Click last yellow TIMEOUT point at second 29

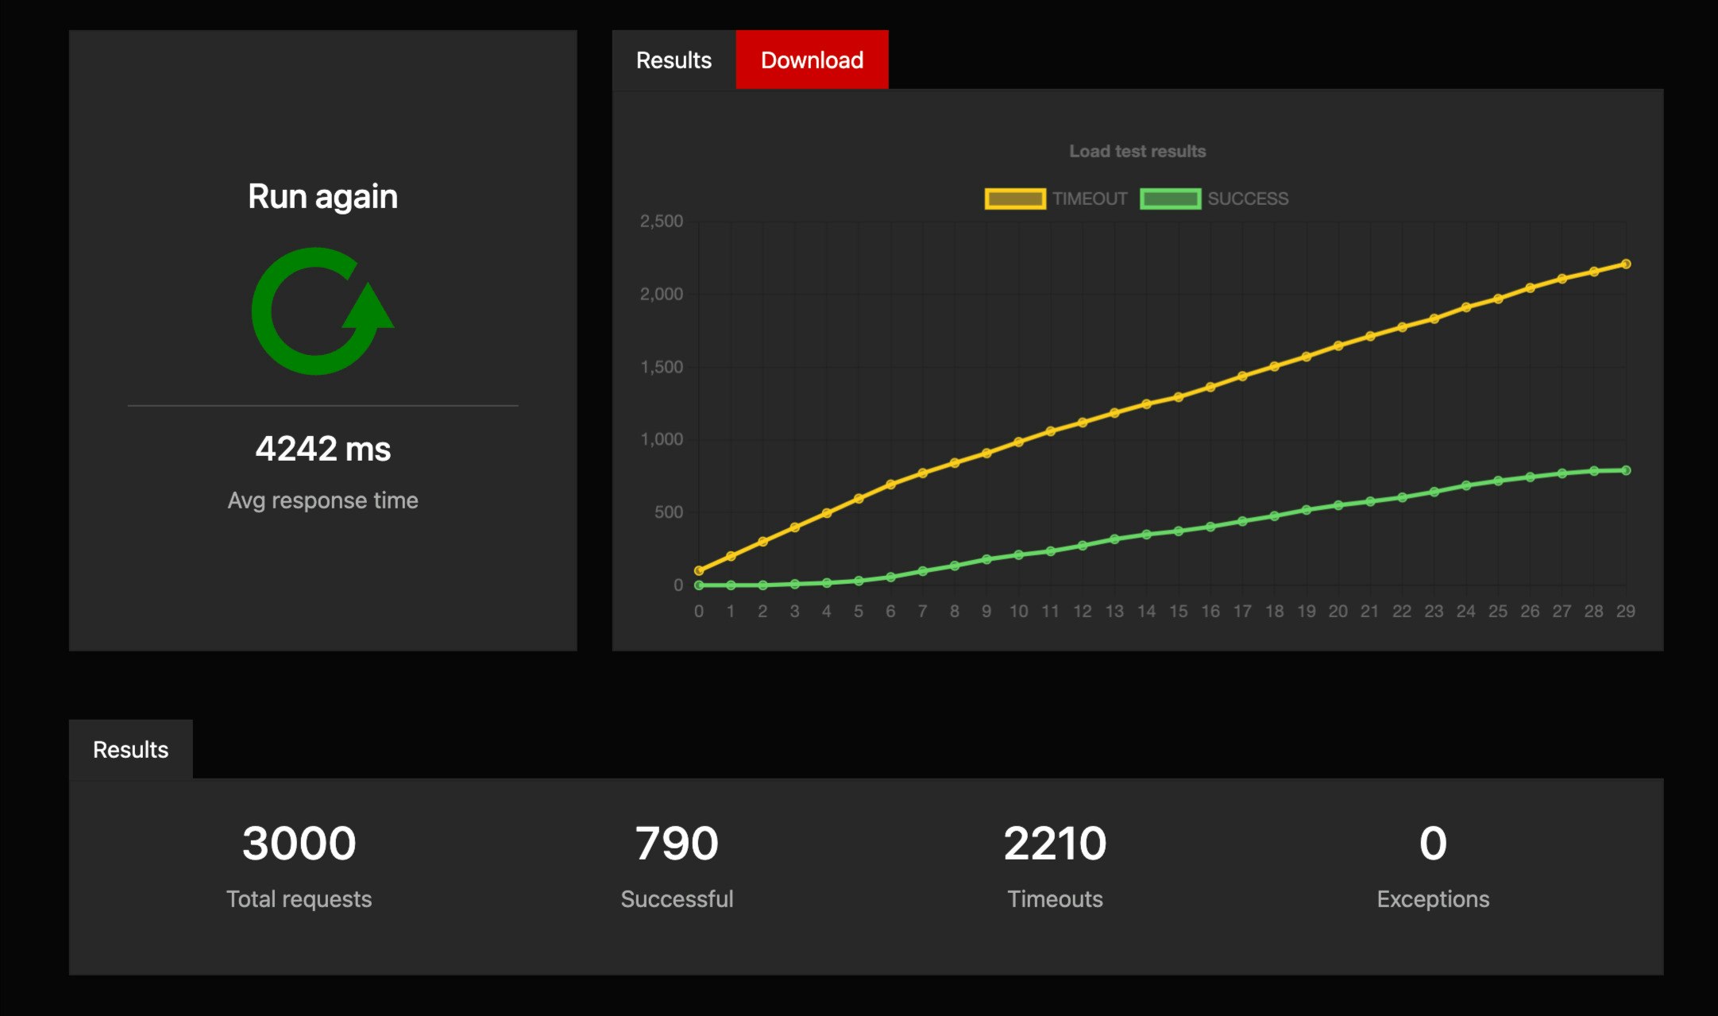coord(1625,264)
